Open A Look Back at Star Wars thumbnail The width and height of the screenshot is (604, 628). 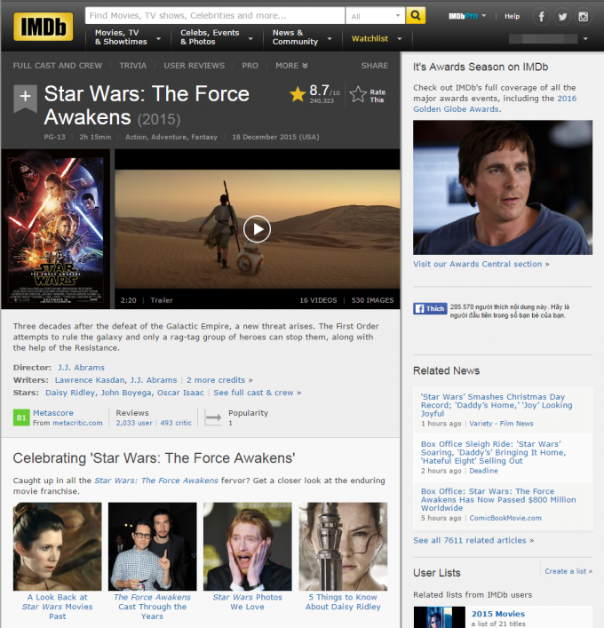click(57, 546)
